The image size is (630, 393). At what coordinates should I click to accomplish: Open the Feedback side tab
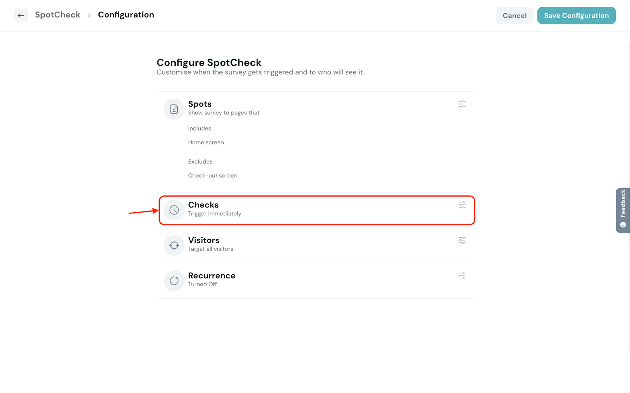623,204
